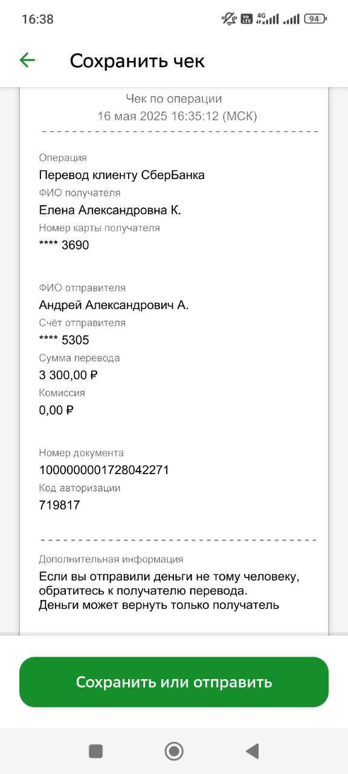348x774 pixels.
Task: Tap the battery indicator in status bar
Action: (x=315, y=19)
